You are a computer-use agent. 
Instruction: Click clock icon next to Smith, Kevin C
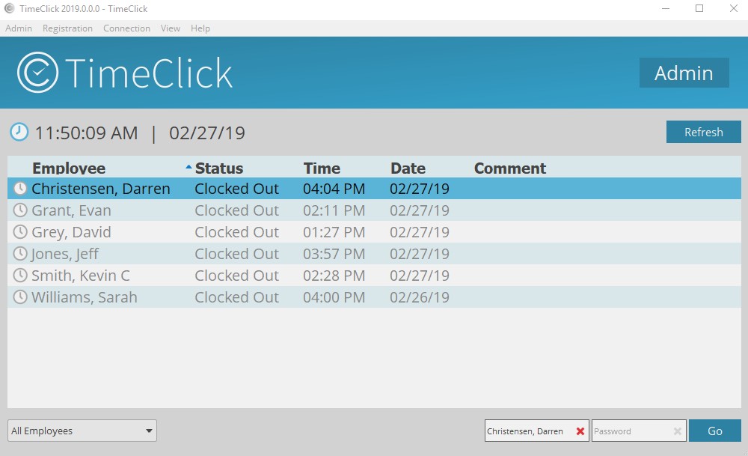coord(20,275)
